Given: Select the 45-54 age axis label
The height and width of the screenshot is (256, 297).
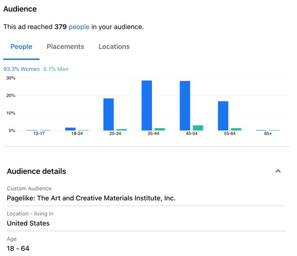Looking at the screenshot, I should [x=192, y=134].
